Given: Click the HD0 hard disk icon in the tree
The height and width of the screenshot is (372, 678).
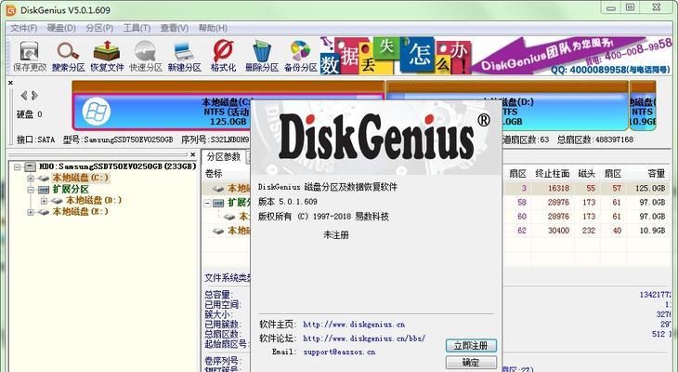Looking at the screenshot, I should 30,166.
